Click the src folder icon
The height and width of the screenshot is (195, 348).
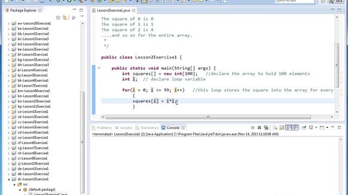pos(20,184)
